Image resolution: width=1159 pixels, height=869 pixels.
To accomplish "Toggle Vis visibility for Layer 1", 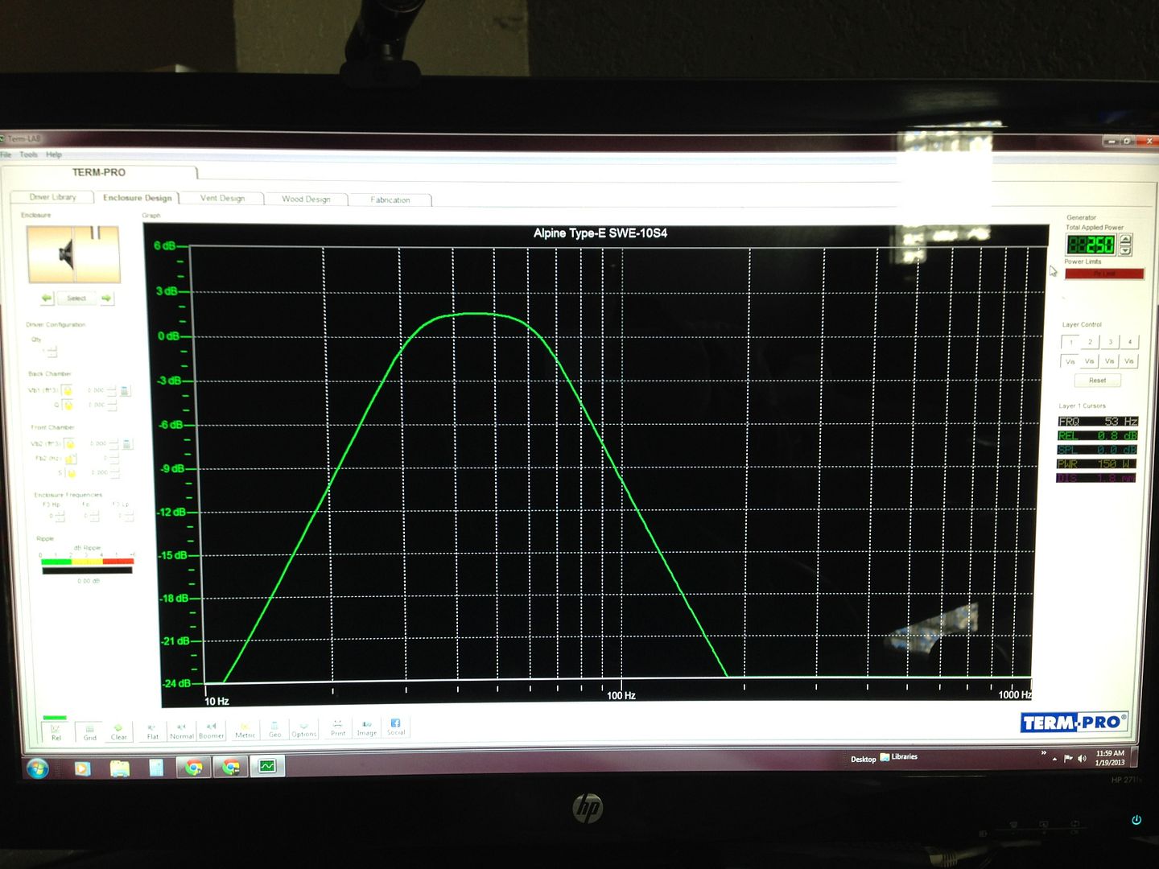I will [1071, 360].
